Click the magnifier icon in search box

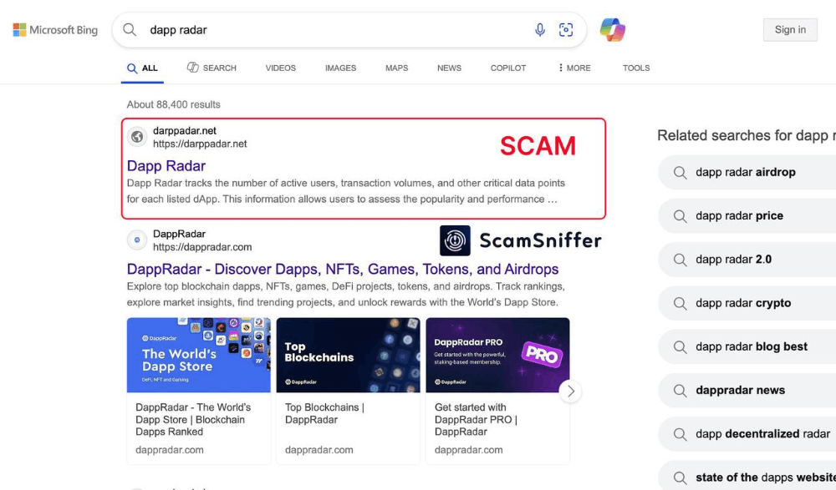click(130, 30)
